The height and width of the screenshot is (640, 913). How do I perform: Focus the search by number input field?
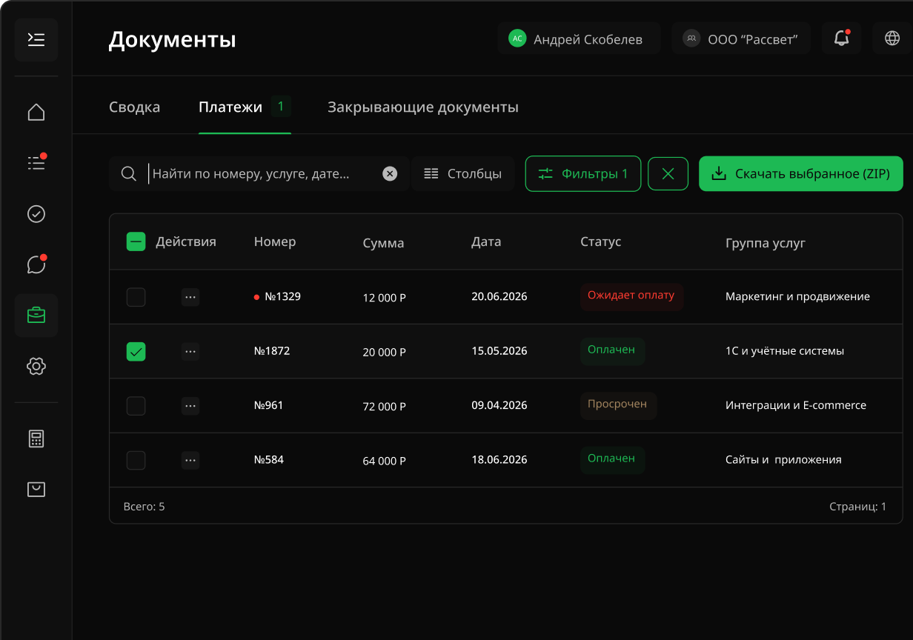pyautogui.click(x=263, y=174)
